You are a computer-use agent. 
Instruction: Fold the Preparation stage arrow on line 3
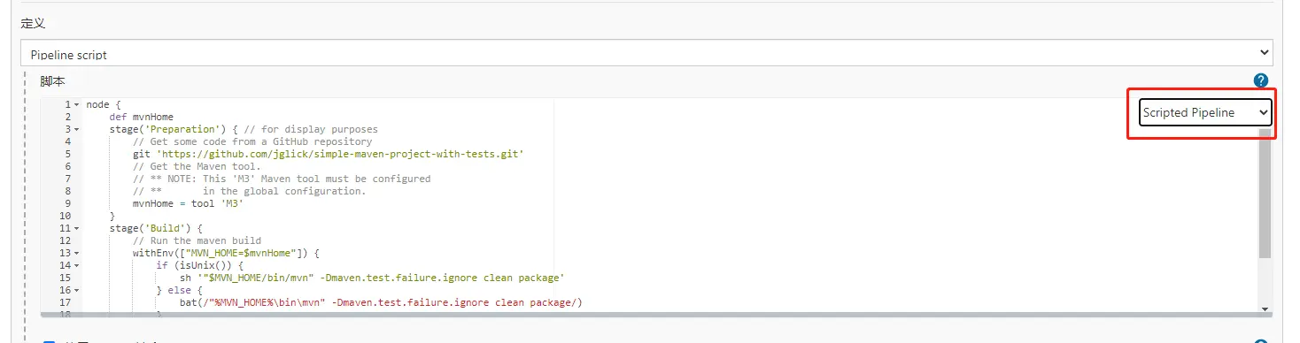(x=76, y=129)
